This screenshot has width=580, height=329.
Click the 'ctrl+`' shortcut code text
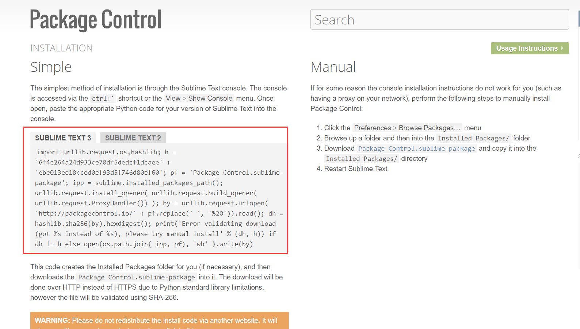103,98
